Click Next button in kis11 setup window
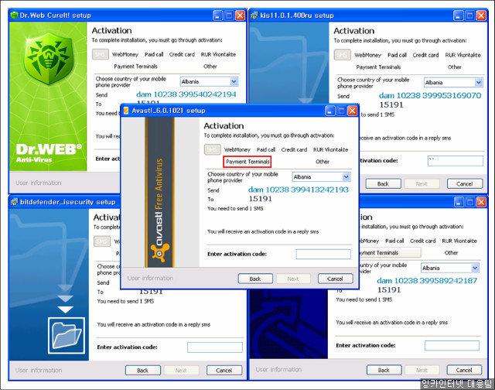Viewport: 495px width, 390px height. (422, 184)
